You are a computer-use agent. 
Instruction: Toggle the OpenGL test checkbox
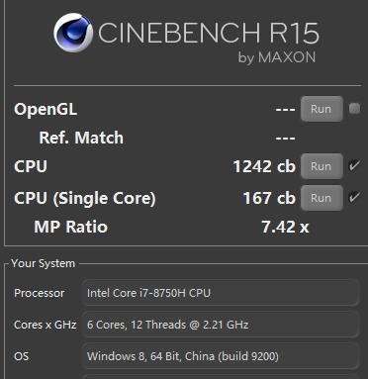click(x=354, y=108)
